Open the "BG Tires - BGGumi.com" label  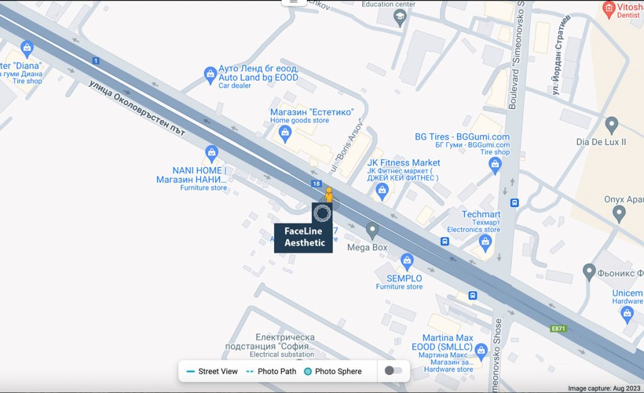[462, 136]
